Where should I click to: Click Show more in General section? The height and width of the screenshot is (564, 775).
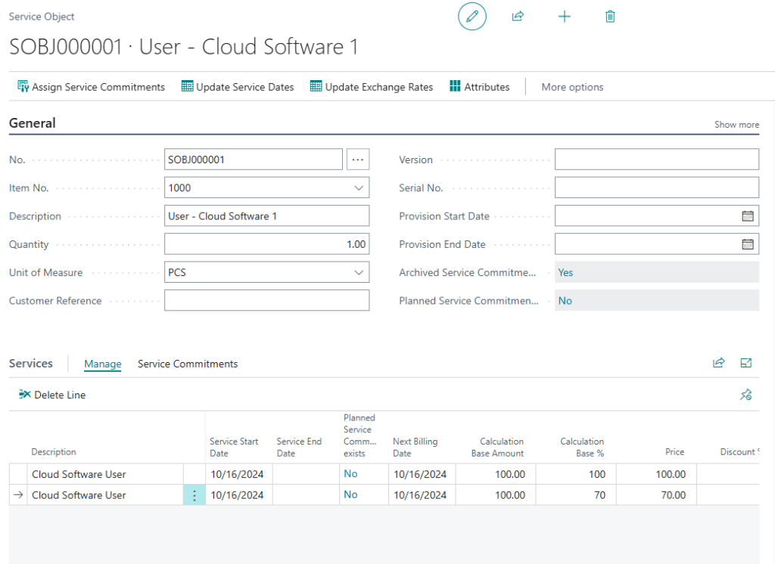tap(736, 125)
